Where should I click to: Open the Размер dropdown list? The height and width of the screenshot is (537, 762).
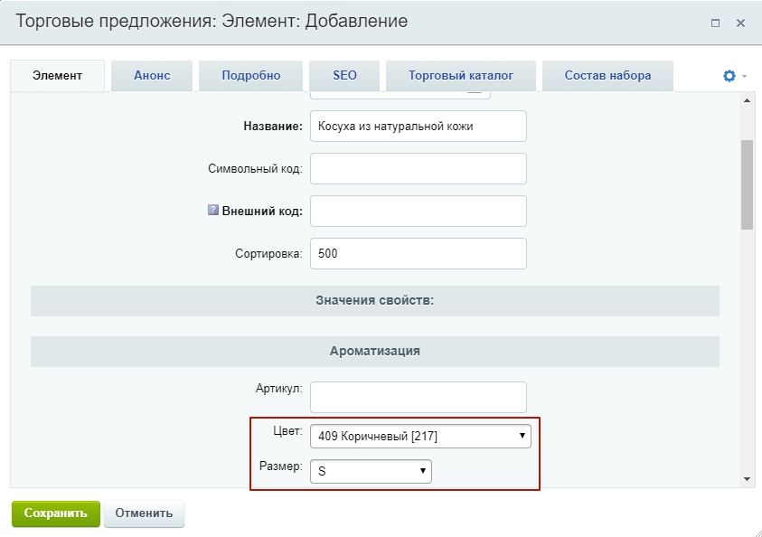tap(371, 471)
